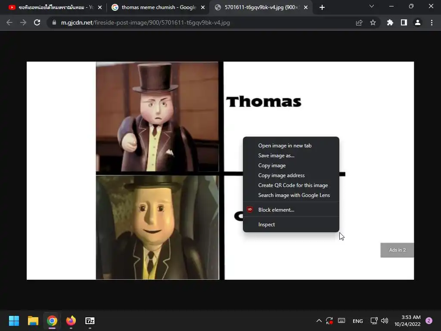Screen dimensions: 441x331
Task: Click the Chrome taskbar icon
Action: click(x=52, y=321)
